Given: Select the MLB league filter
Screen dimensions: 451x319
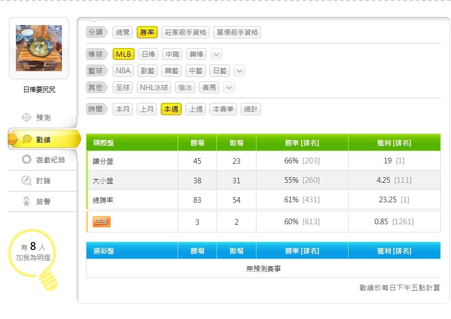Looking at the screenshot, I should [123, 54].
